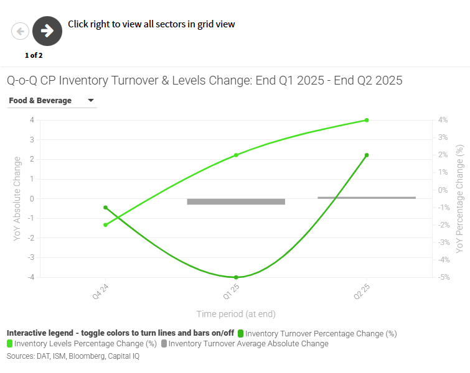Click the Q1 25 x-axis tick label
The width and height of the screenshot is (470, 373).
coord(231,292)
